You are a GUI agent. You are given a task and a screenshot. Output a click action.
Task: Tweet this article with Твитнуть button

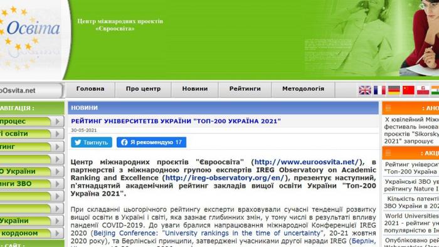tap(92, 142)
